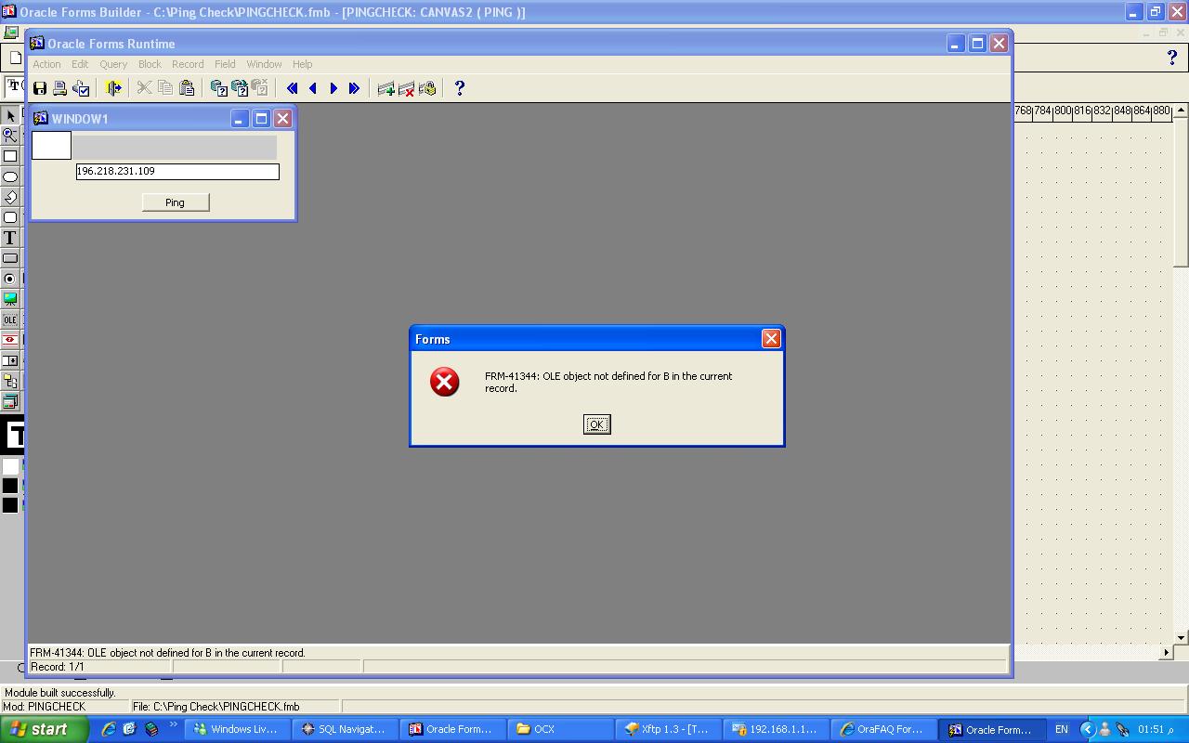Viewport: 1189px width, 743px height.
Task: Click the Cut scissors icon
Action: click(144, 88)
